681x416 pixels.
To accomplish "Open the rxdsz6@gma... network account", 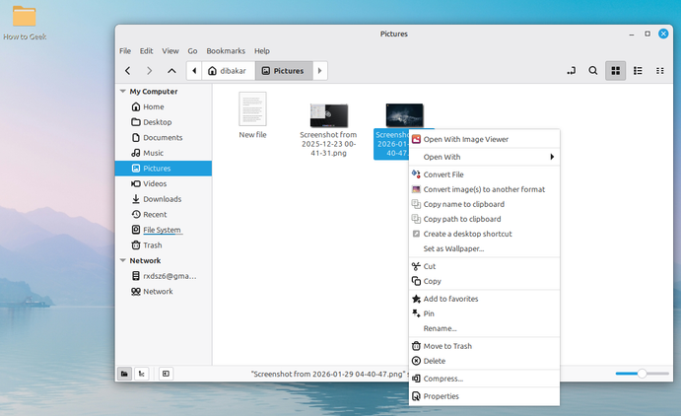I will coord(164,276).
